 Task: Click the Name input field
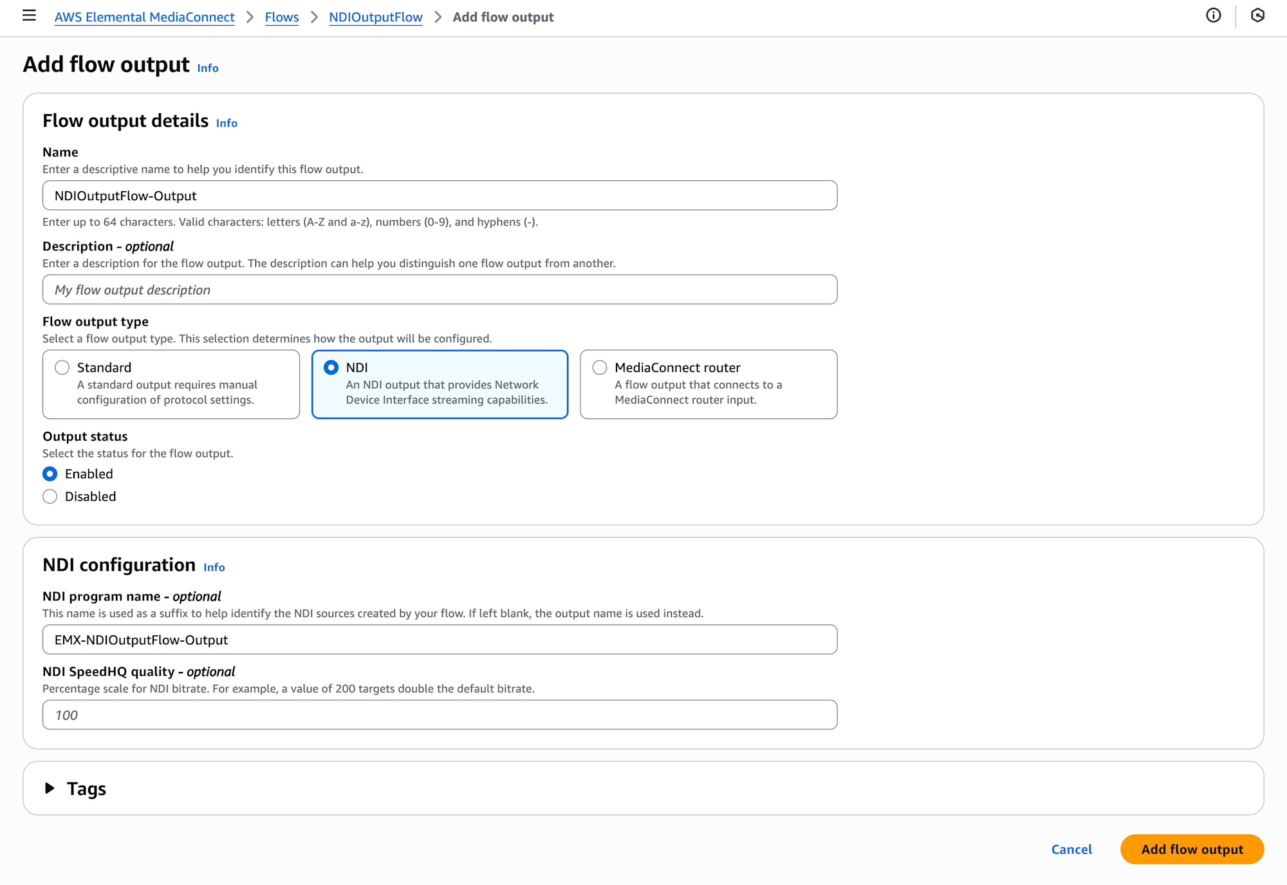click(x=440, y=196)
